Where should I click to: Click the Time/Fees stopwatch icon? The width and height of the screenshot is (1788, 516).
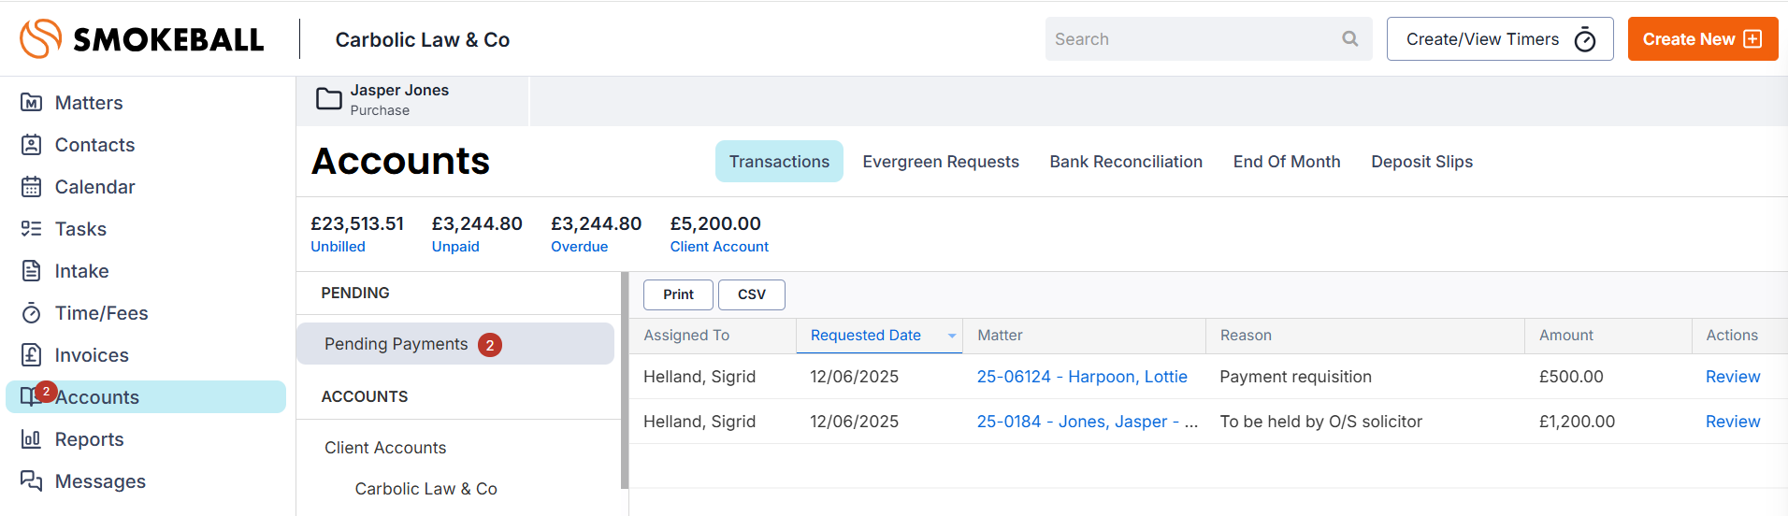click(x=31, y=313)
